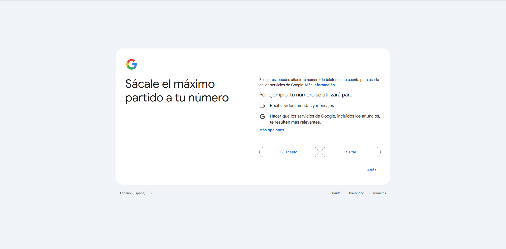Screen dimensions: 506x249
Task: Click the heading Sácale el máximo partido
Action: click(x=177, y=91)
